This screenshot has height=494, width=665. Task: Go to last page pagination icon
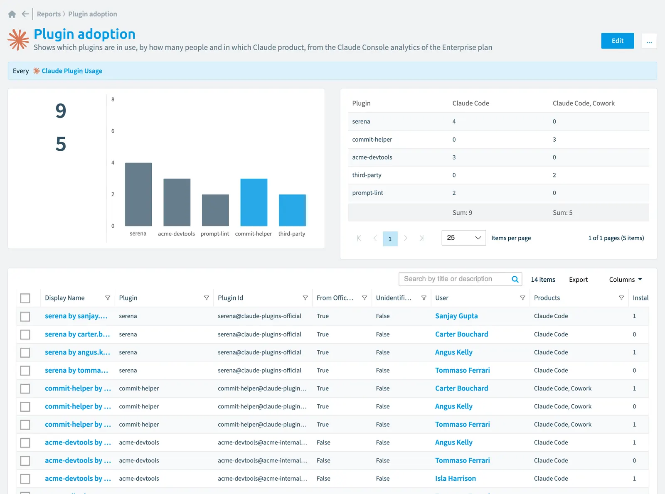421,238
